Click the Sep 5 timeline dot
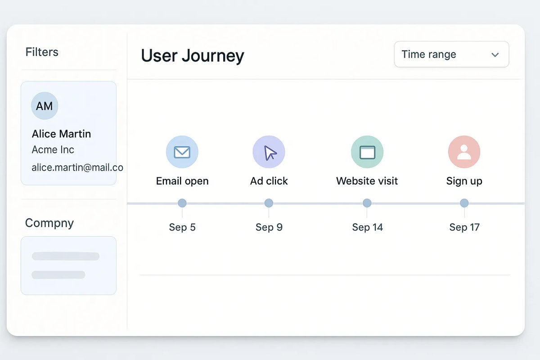This screenshot has width=540, height=360. tap(182, 203)
